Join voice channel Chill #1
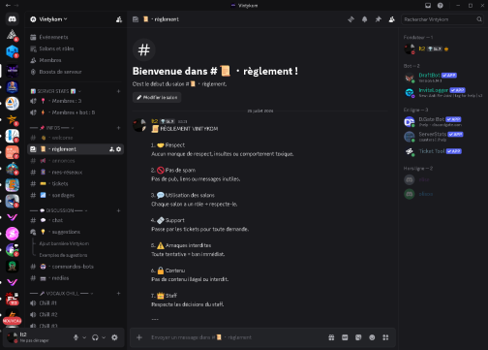 click(76, 303)
